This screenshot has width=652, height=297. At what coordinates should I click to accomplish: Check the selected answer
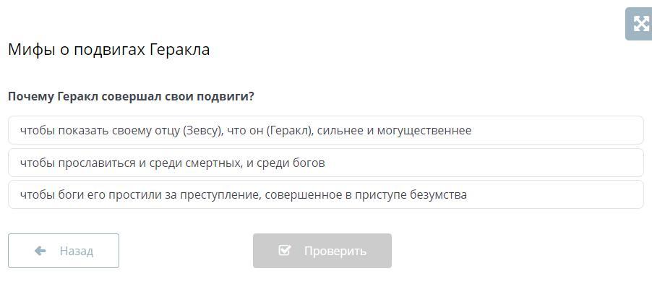322,251
